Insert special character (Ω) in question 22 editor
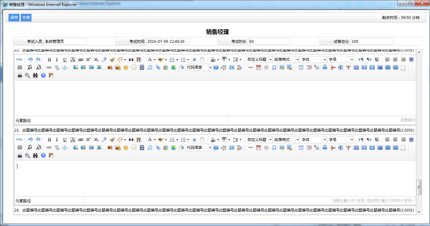 click(x=274, y=67)
